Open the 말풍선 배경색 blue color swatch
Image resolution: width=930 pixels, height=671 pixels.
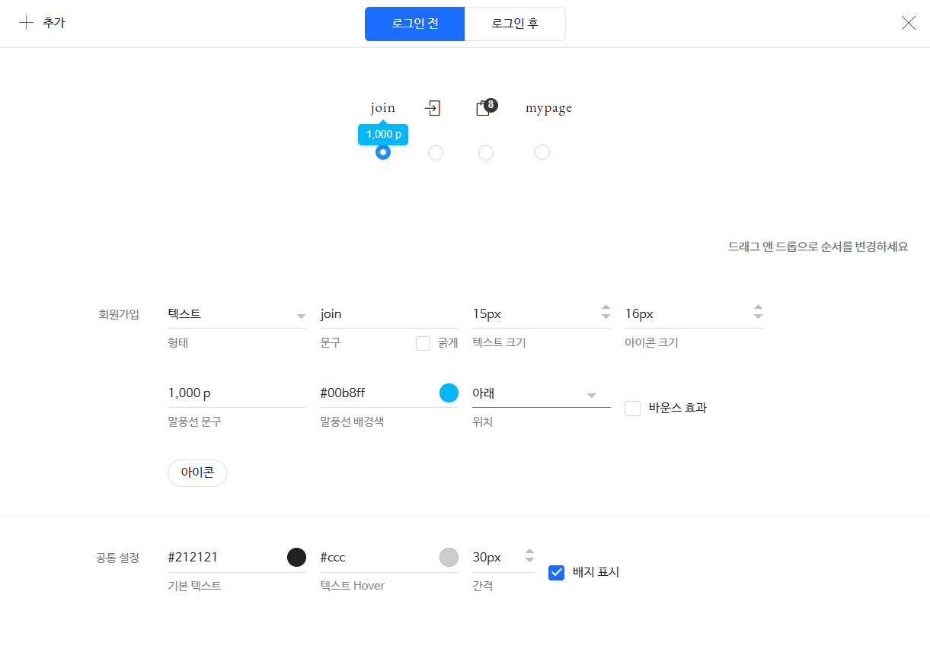point(449,393)
